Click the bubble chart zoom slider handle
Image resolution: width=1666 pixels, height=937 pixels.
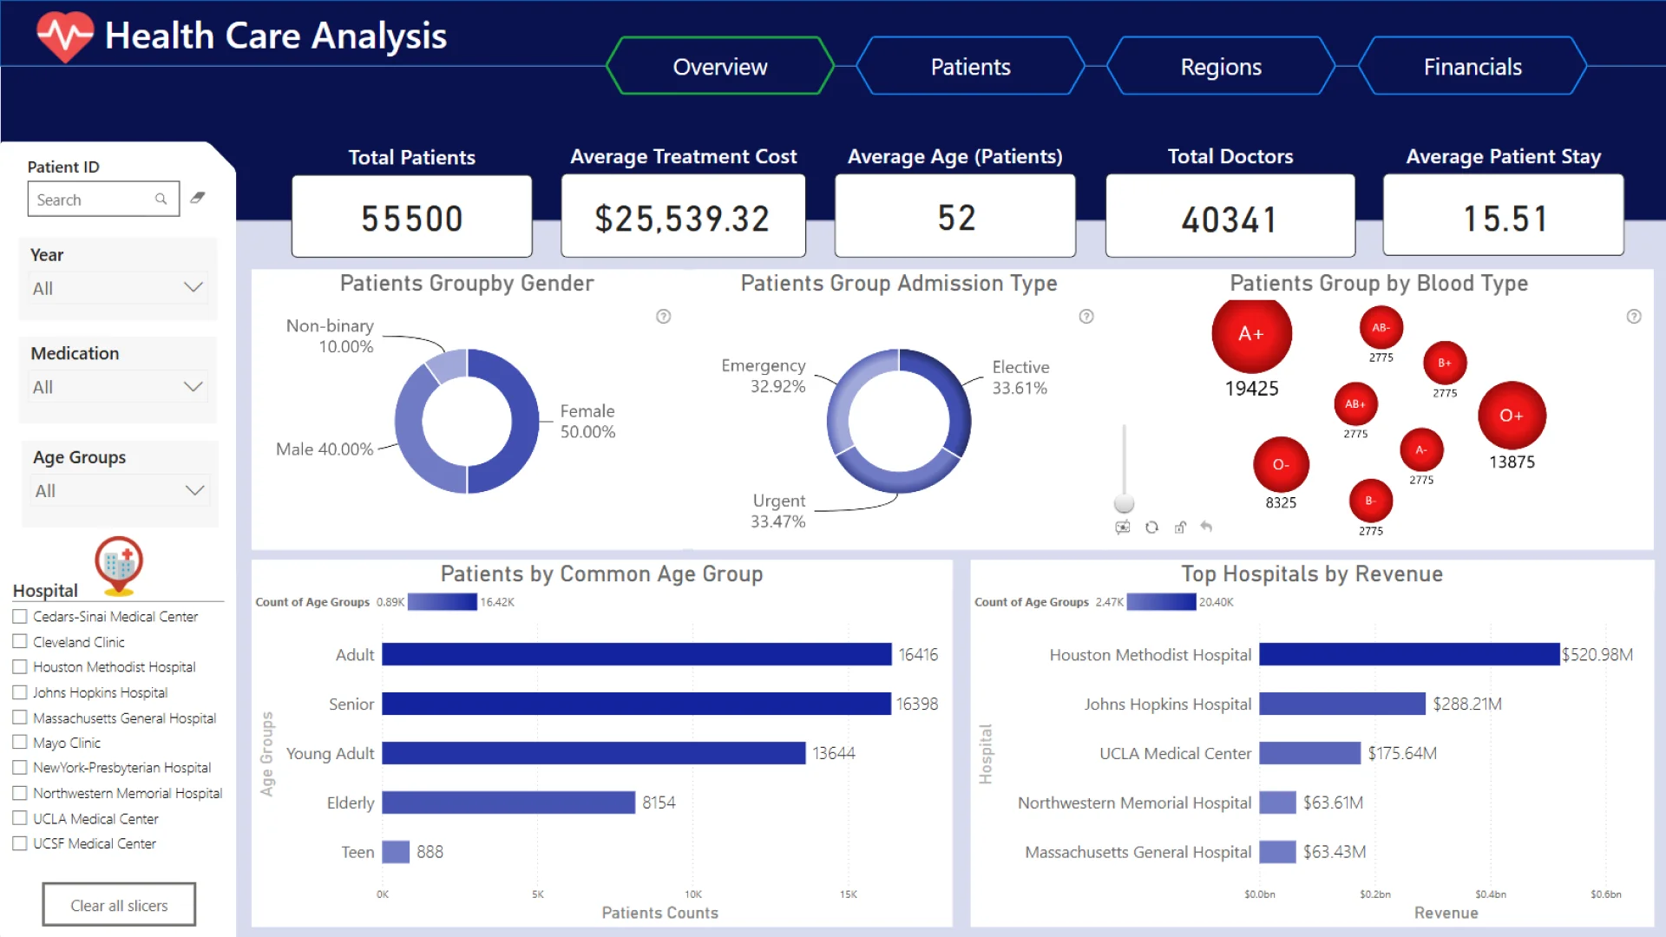[x=1124, y=503]
